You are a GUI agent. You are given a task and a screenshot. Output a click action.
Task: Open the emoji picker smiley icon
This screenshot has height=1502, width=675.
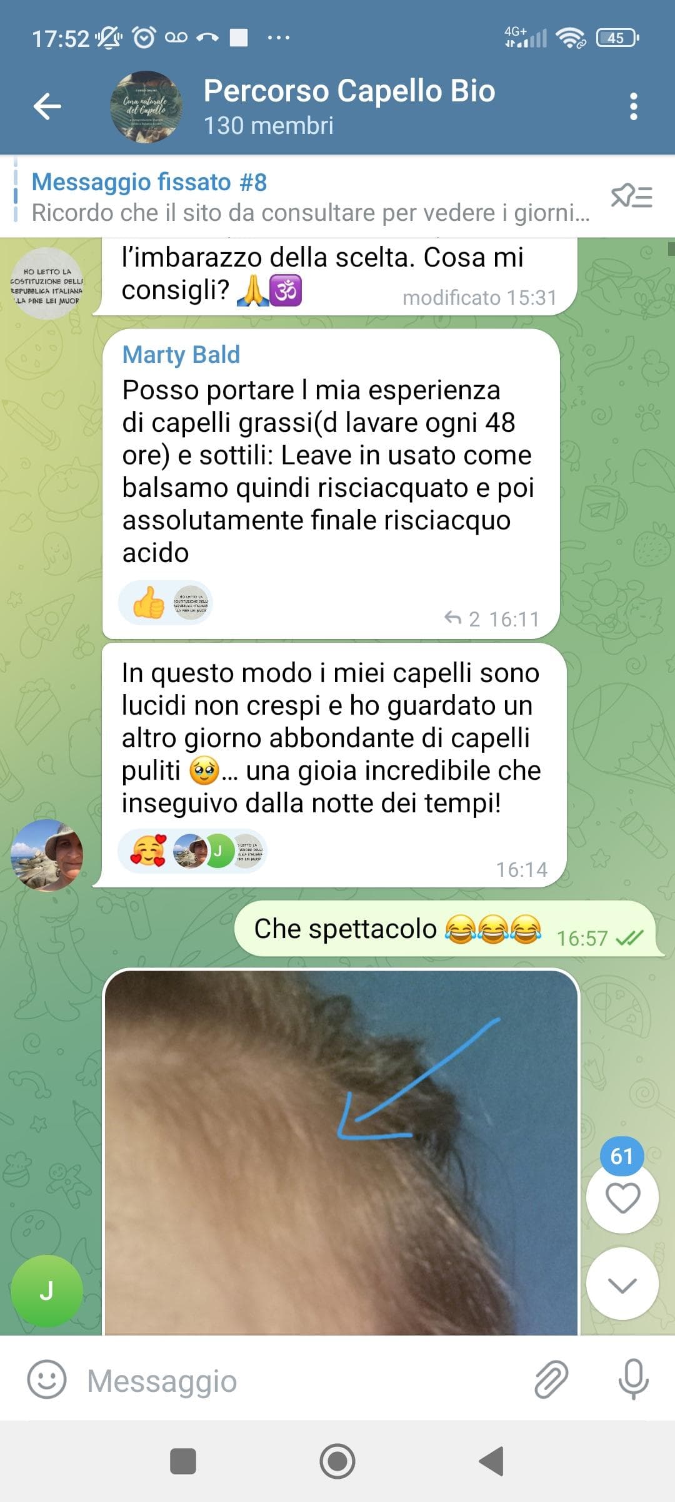(x=47, y=1380)
